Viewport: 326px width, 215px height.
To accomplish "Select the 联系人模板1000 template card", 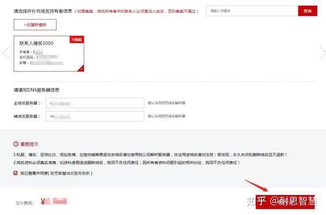I will point(49,54).
